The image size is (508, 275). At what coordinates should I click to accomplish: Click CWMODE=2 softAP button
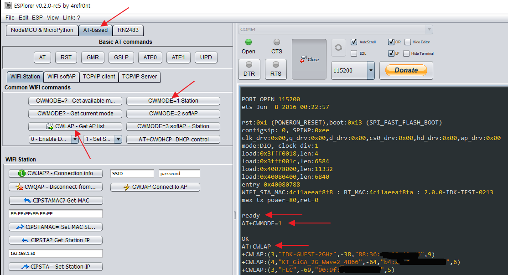click(173, 114)
